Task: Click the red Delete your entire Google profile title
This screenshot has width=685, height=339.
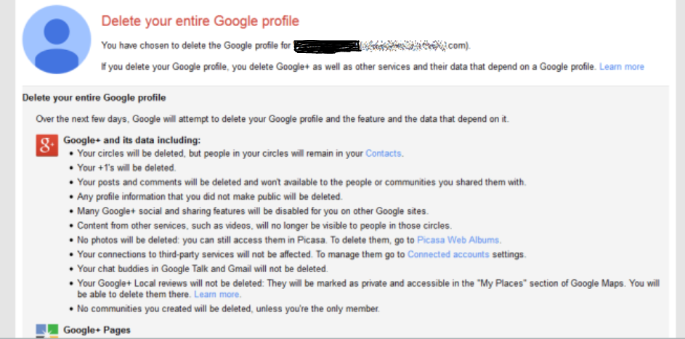Action: 200,21
